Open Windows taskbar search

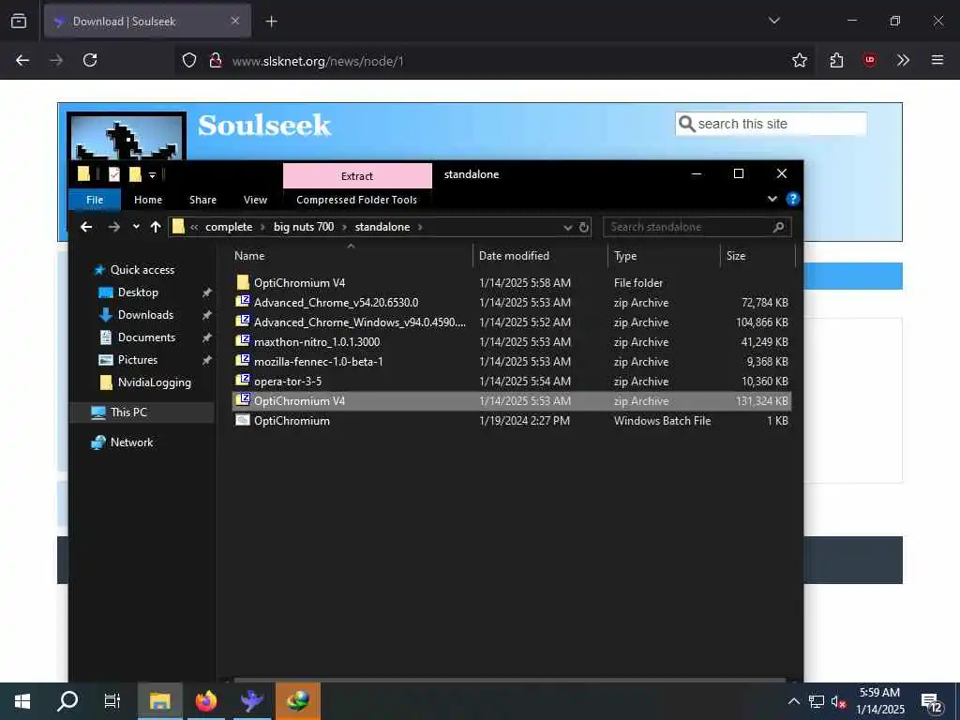(x=67, y=701)
